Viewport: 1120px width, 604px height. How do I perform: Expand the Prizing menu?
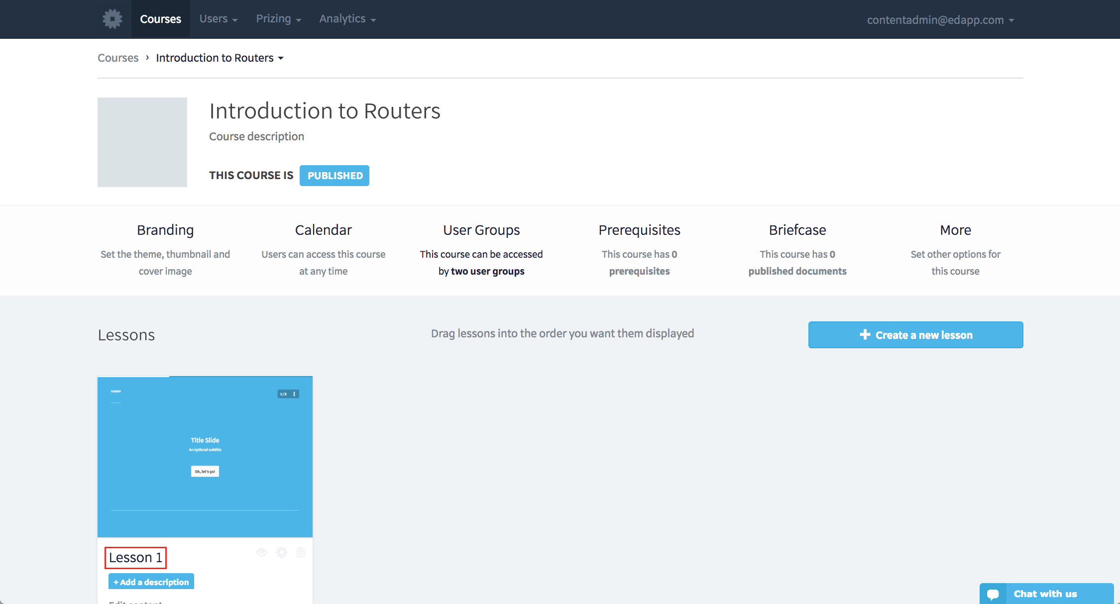pos(278,19)
